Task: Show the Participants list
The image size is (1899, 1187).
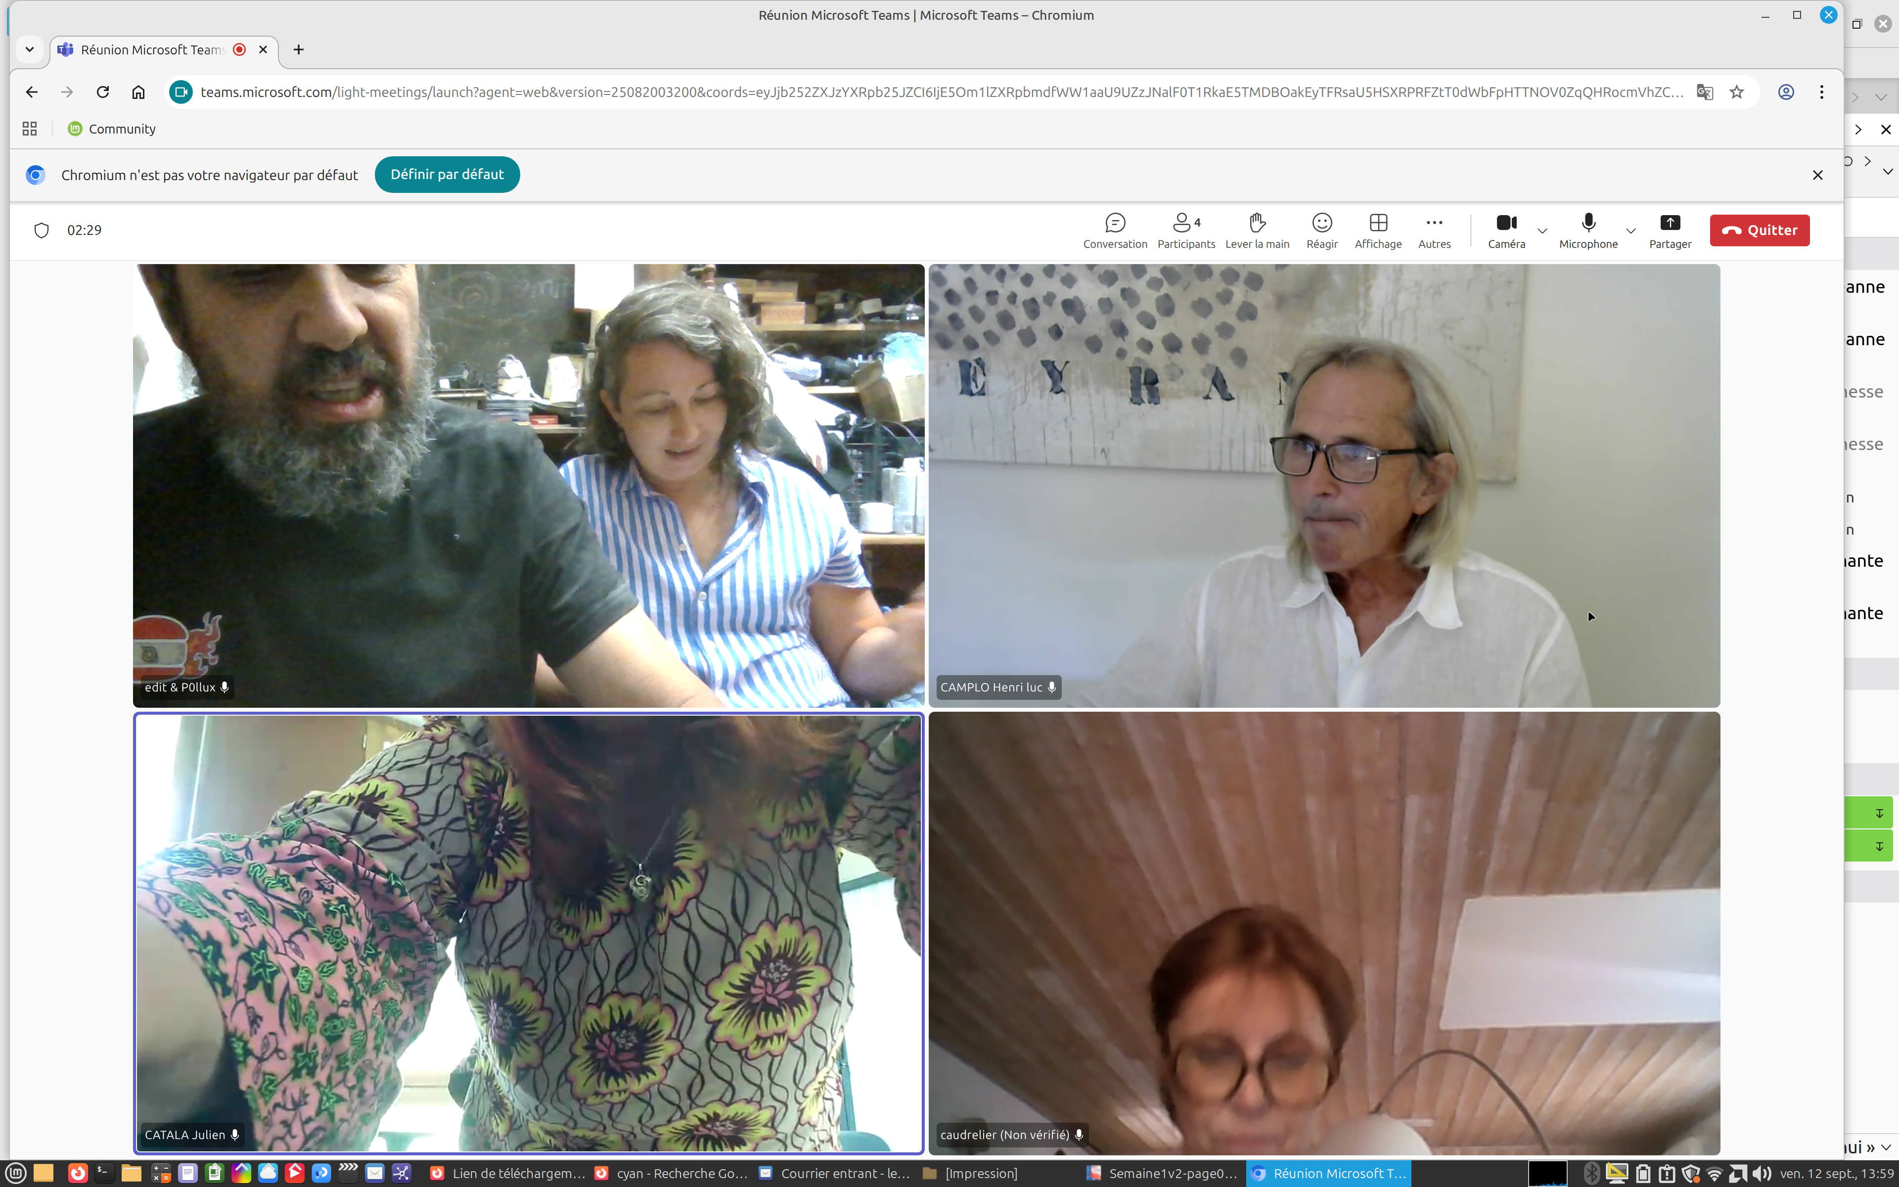Action: coord(1186,231)
